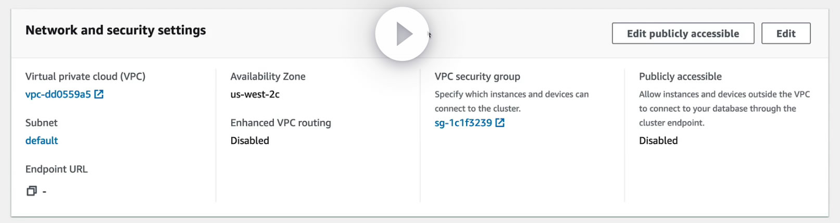
Task: Click the external link icon beside sg-1c1f3239
Action: point(500,123)
